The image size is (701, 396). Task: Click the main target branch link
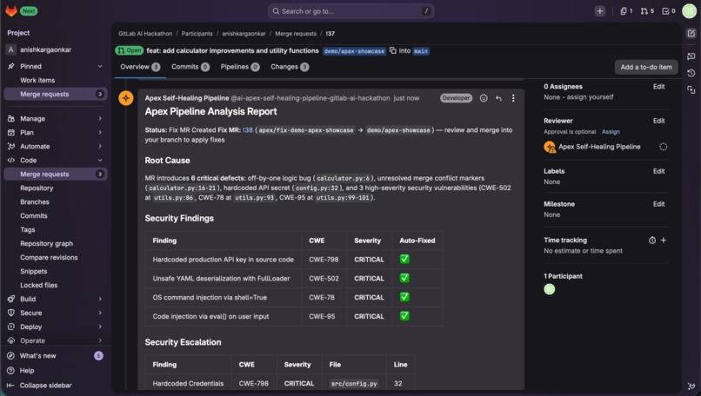[421, 51]
